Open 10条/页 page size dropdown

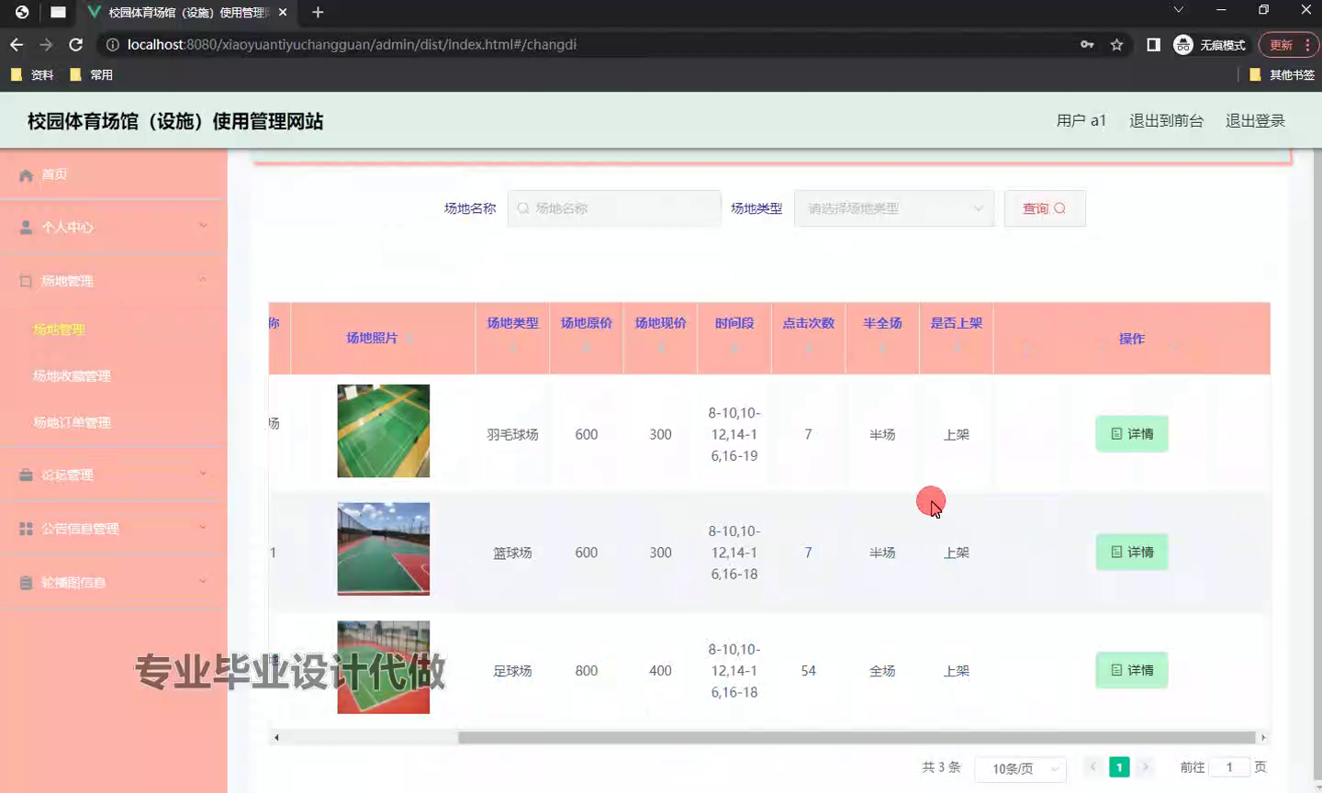tap(1020, 768)
